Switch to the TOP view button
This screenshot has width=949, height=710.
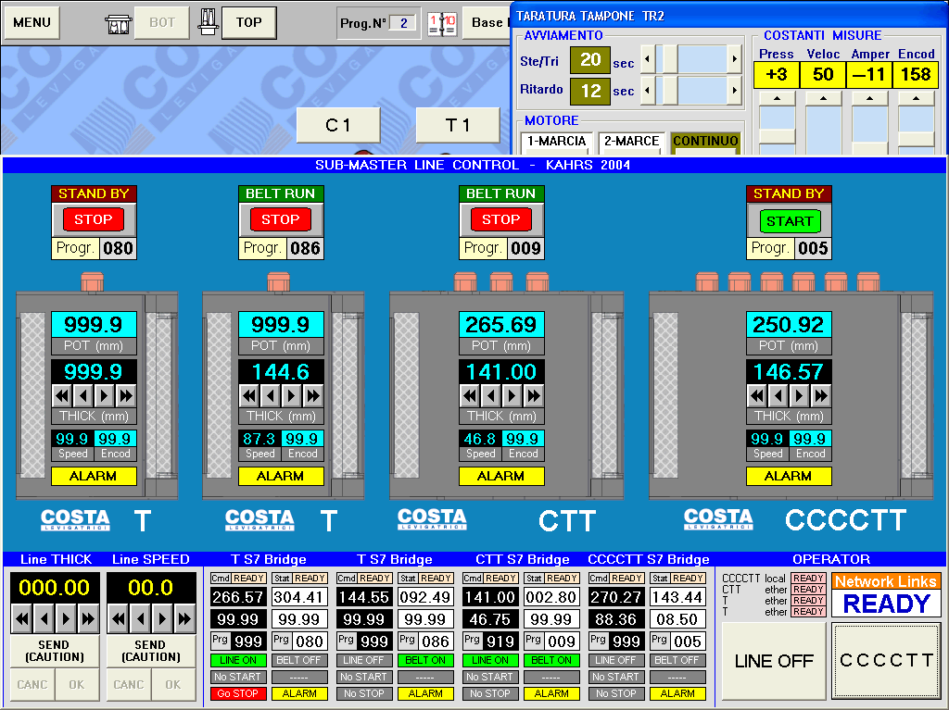(x=248, y=23)
